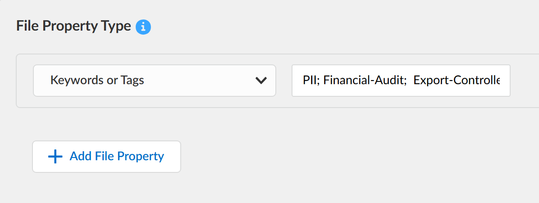Click the down arrow of the property type combo
The image size is (539, 203).
(261, 81)
